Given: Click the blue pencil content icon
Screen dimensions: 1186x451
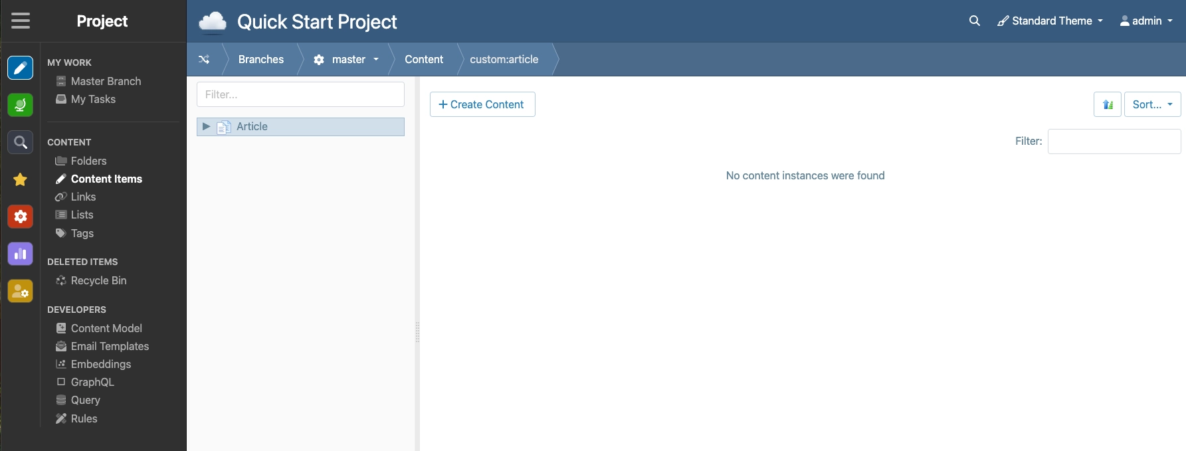Looking at the screenshot, I should click(x=21, y=68).
